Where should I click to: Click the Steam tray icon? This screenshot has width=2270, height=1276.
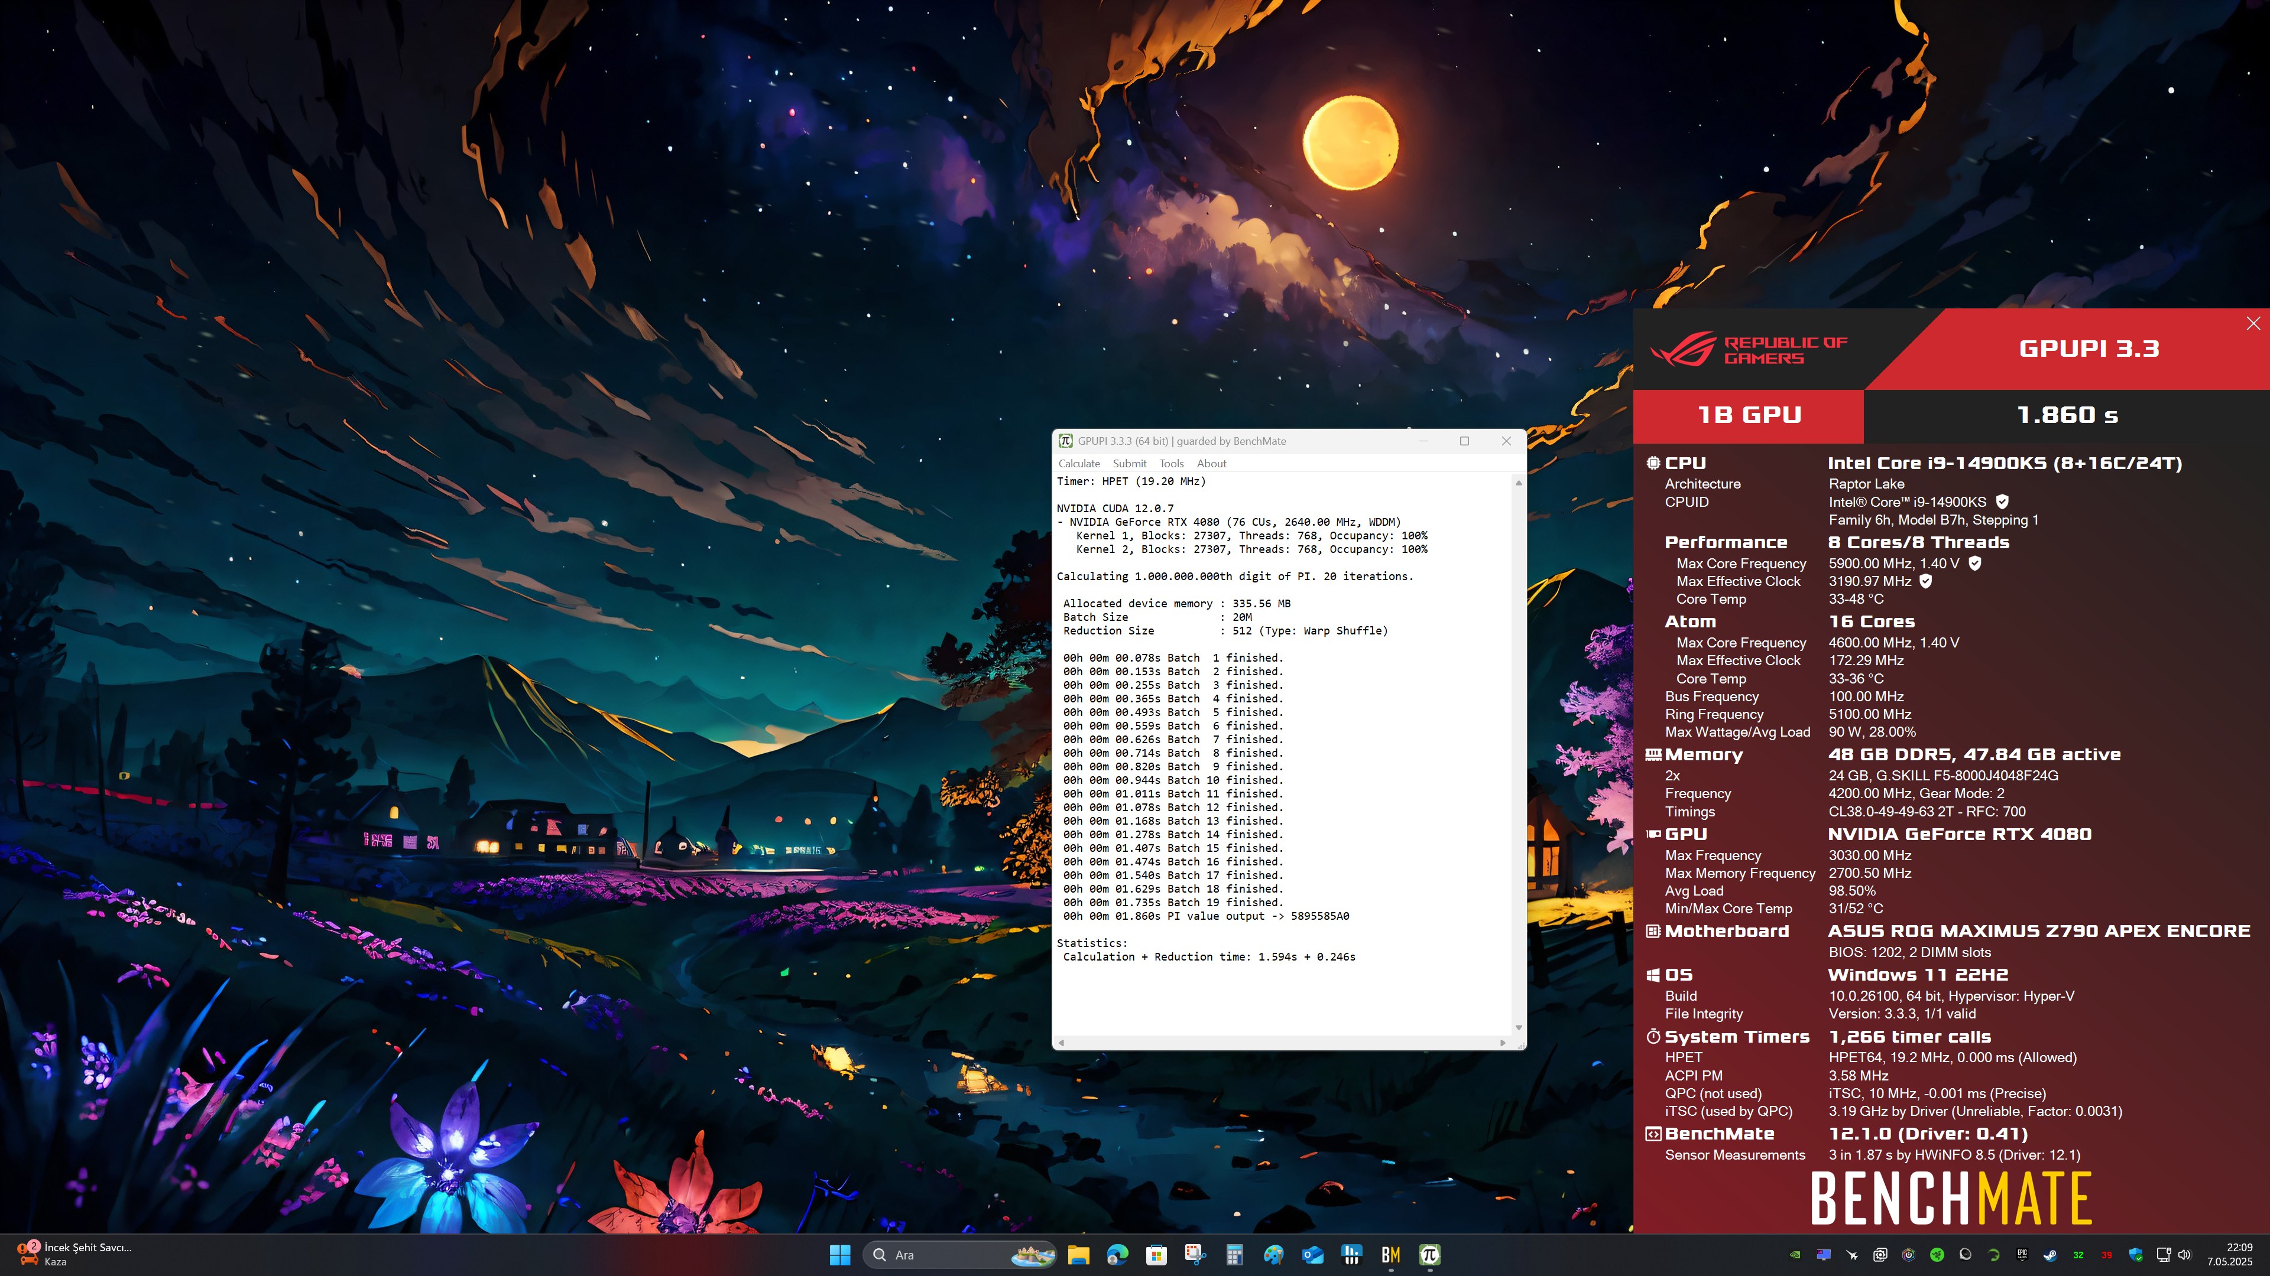tap(2051, 1255)
